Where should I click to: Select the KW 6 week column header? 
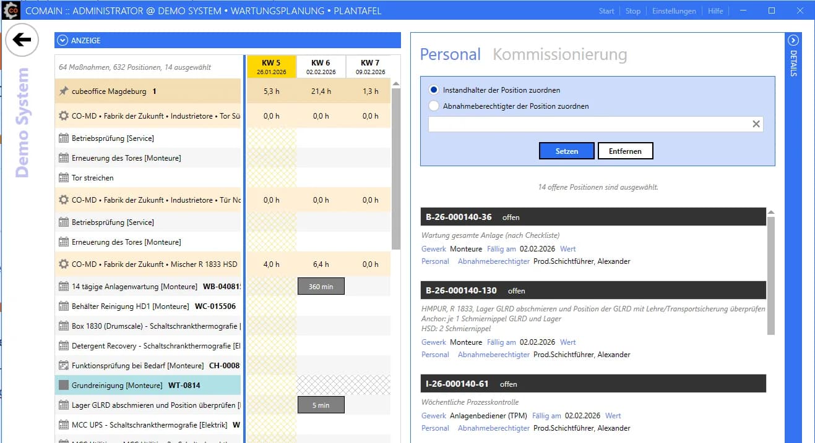click(321, 67)
